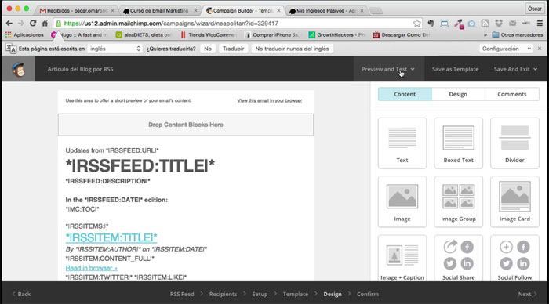This screenshot has width=549, height=304.
Task: Add a Social Follow content block
Action: pos(514,259)
